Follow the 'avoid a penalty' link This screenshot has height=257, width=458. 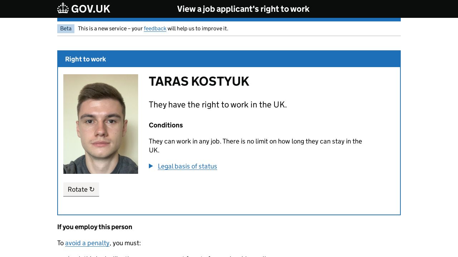87,243
